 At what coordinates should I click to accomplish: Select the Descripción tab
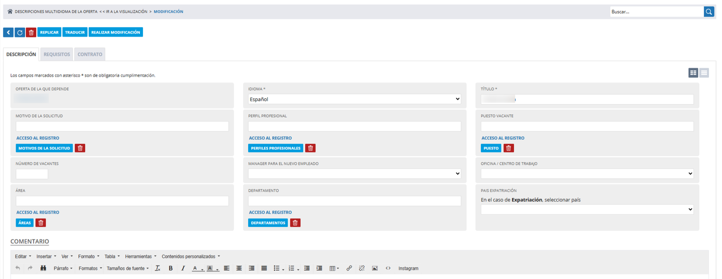(21, 54)
